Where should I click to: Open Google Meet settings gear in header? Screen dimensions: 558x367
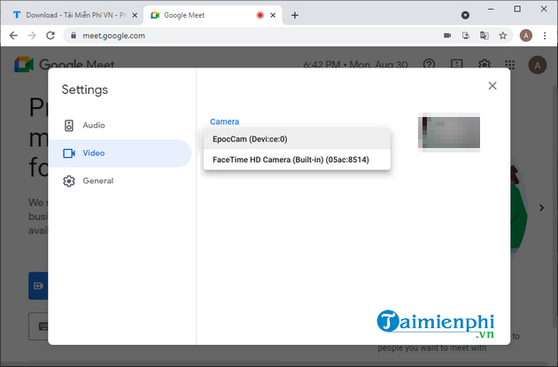click(x=484, y=65)
